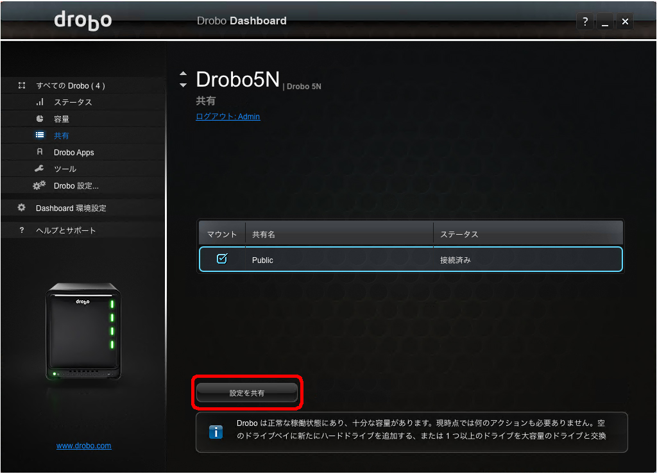Open help with the title bar ? button
This screenshot has height=474, width=657.
click(x=585, y=21)
